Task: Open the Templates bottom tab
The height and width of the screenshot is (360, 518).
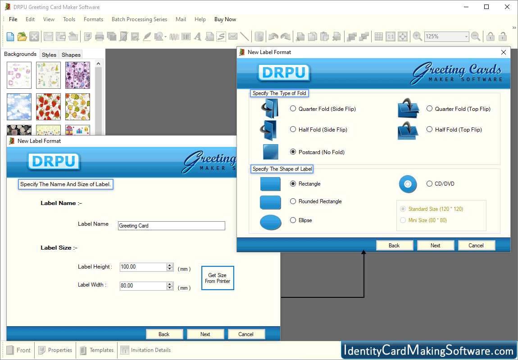Action: click(x=97, y=350)
